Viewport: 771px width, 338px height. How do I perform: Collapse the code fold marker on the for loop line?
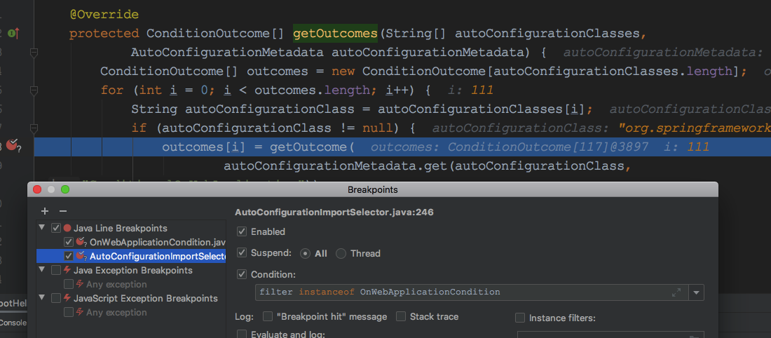coord(34,90)
